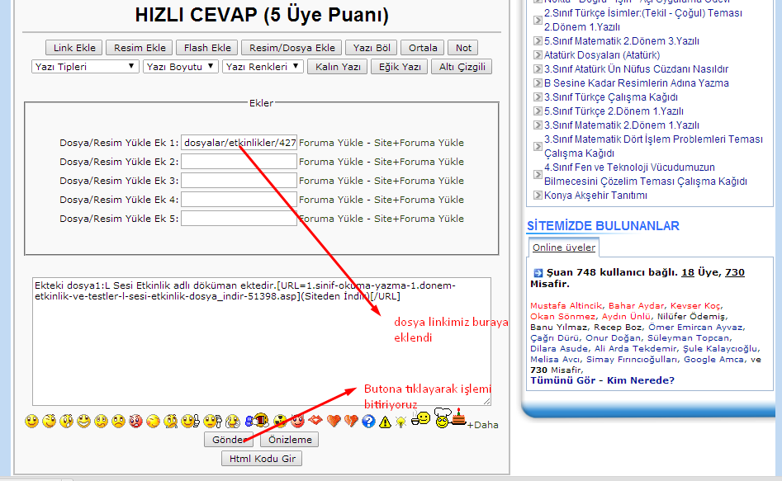Insert the yellow warning triangle emoticon
The width and height of the screenshot is (782, 481).
385,422
